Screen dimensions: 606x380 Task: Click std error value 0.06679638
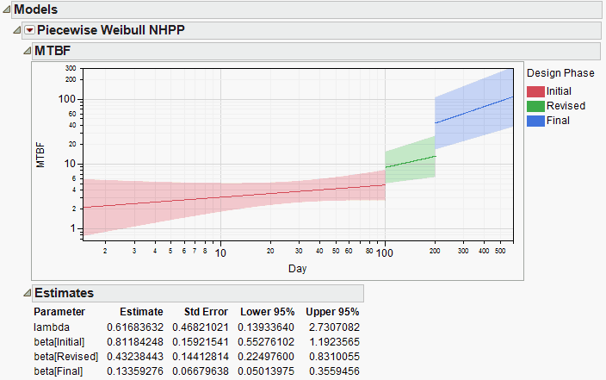tap(201, 371)
